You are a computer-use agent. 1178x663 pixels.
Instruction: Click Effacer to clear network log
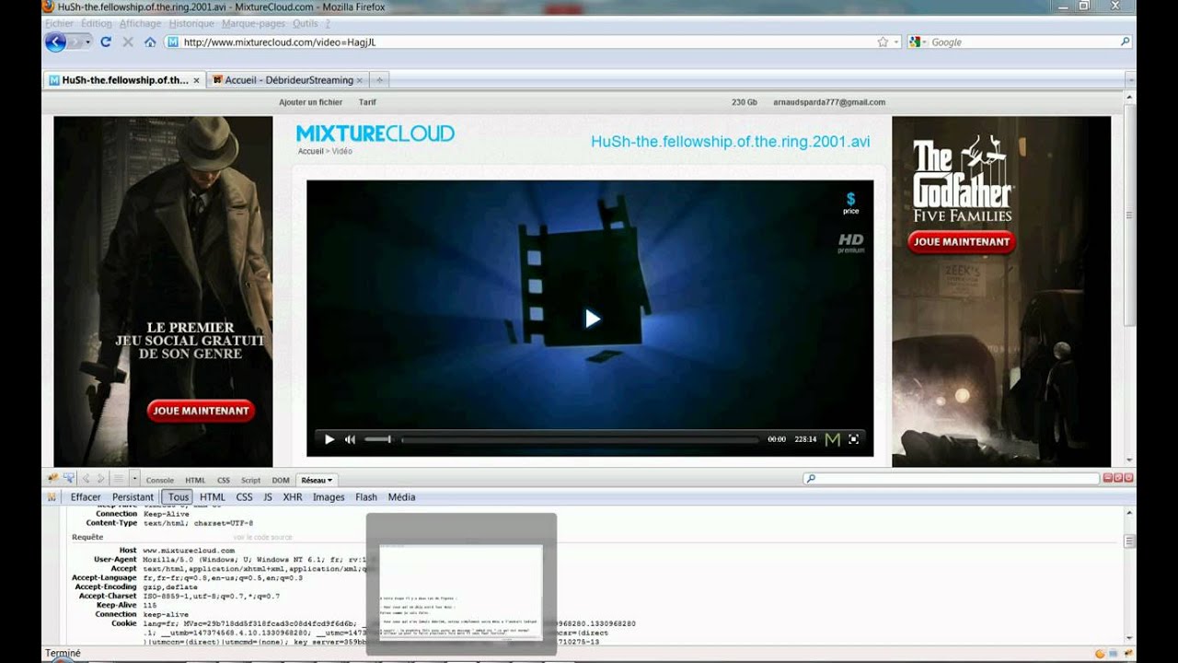coord(86,497)
